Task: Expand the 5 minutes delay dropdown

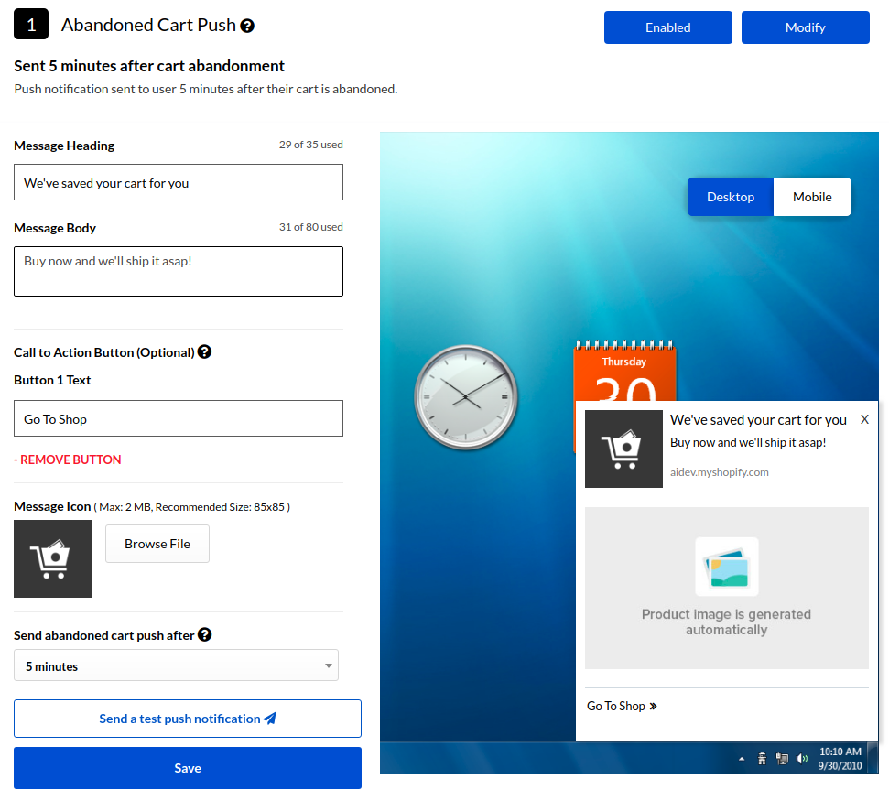Action: pos(177,665)
